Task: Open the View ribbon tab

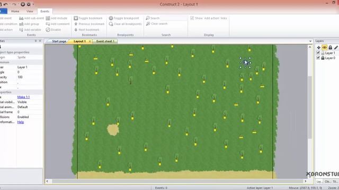Action: [30, 11]
